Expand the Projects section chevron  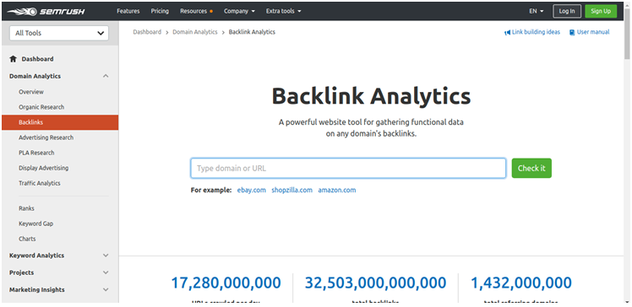coord(106,272)
